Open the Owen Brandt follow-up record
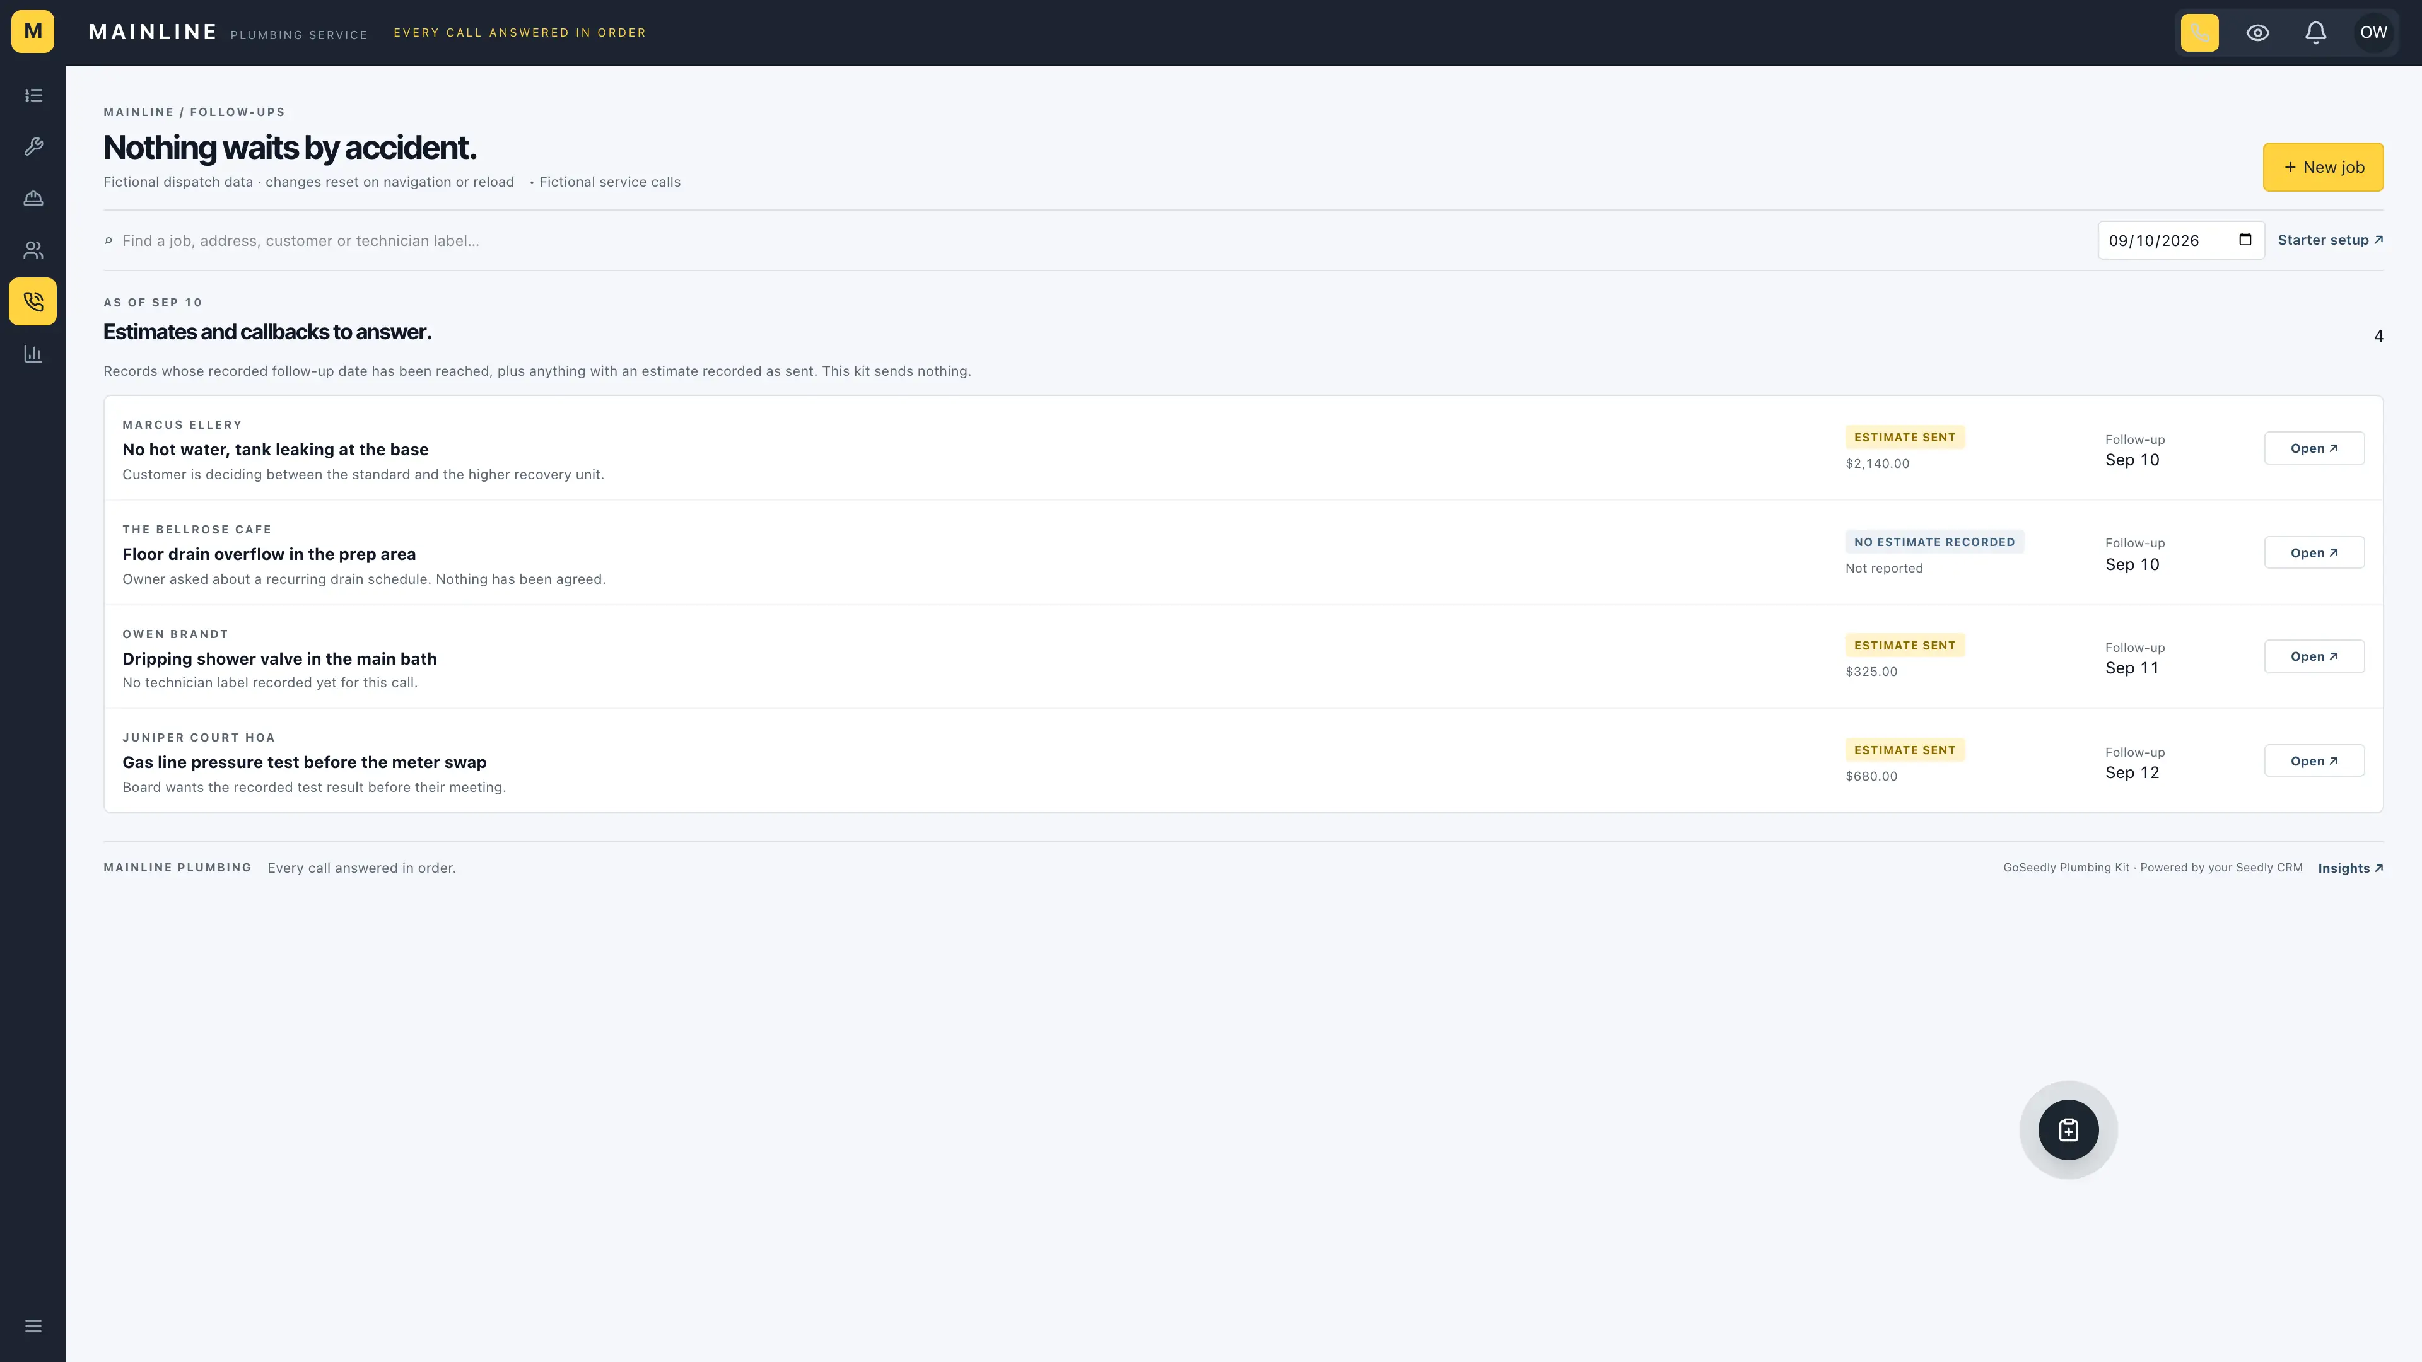2422x1362 pixels. pos(2314,656)
